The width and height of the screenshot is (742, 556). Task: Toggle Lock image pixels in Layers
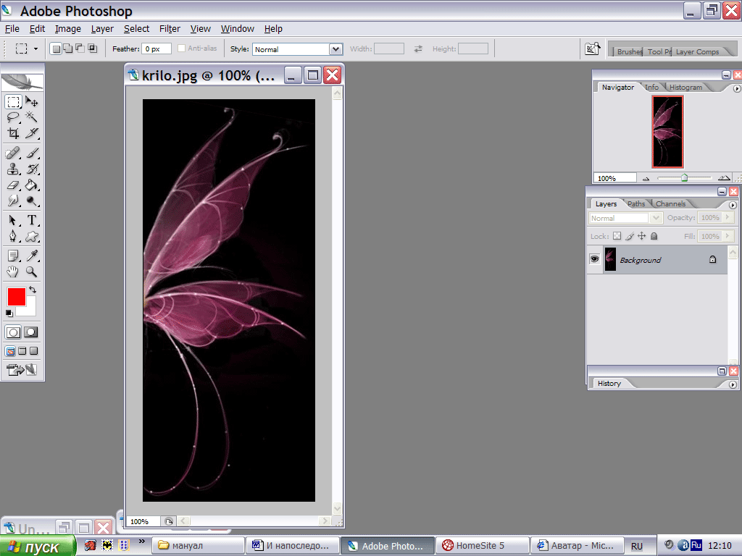[630, 236]
